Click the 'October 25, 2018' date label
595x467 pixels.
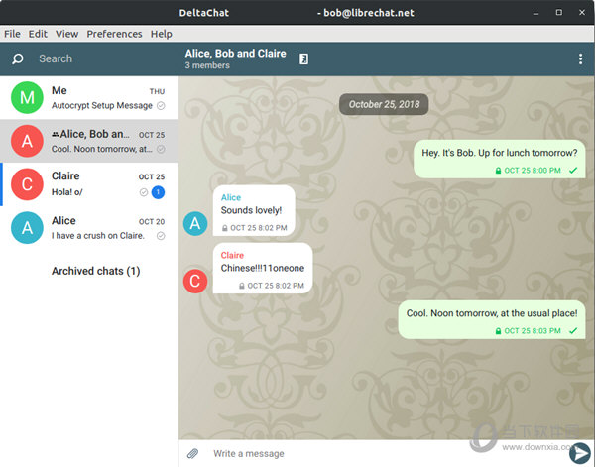click(384, 104)
